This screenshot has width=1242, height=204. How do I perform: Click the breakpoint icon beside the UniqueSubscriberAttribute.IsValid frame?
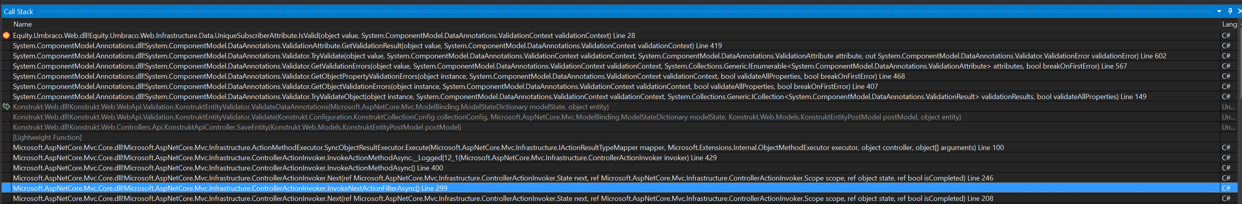pyautogui.click(x=6, y=35)
